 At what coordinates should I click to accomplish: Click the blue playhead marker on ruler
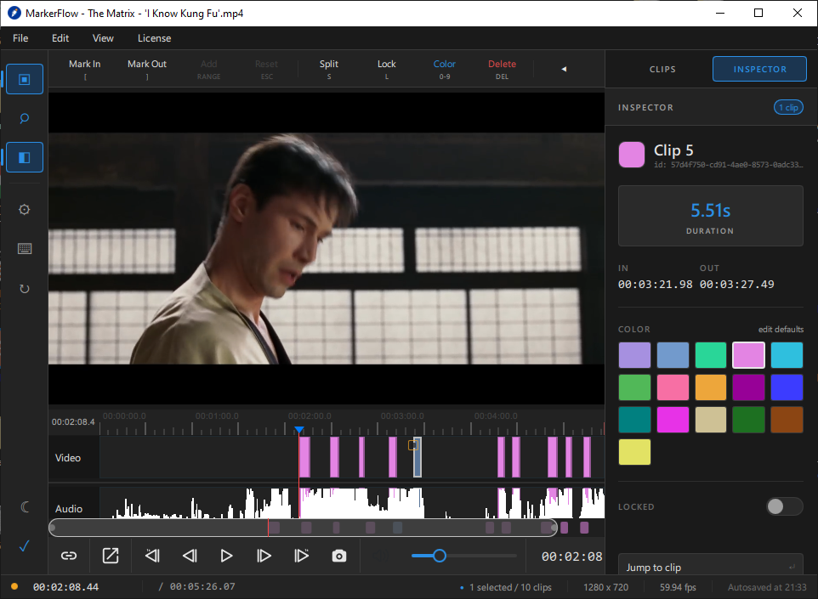click(x=299, y=430)
